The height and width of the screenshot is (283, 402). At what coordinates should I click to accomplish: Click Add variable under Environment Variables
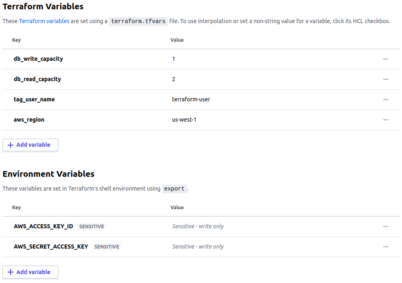pos(30,272)
